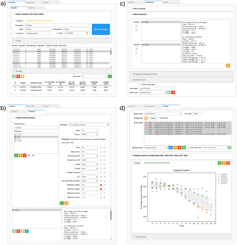Expand the Filters section in panel a

(62, 41)
